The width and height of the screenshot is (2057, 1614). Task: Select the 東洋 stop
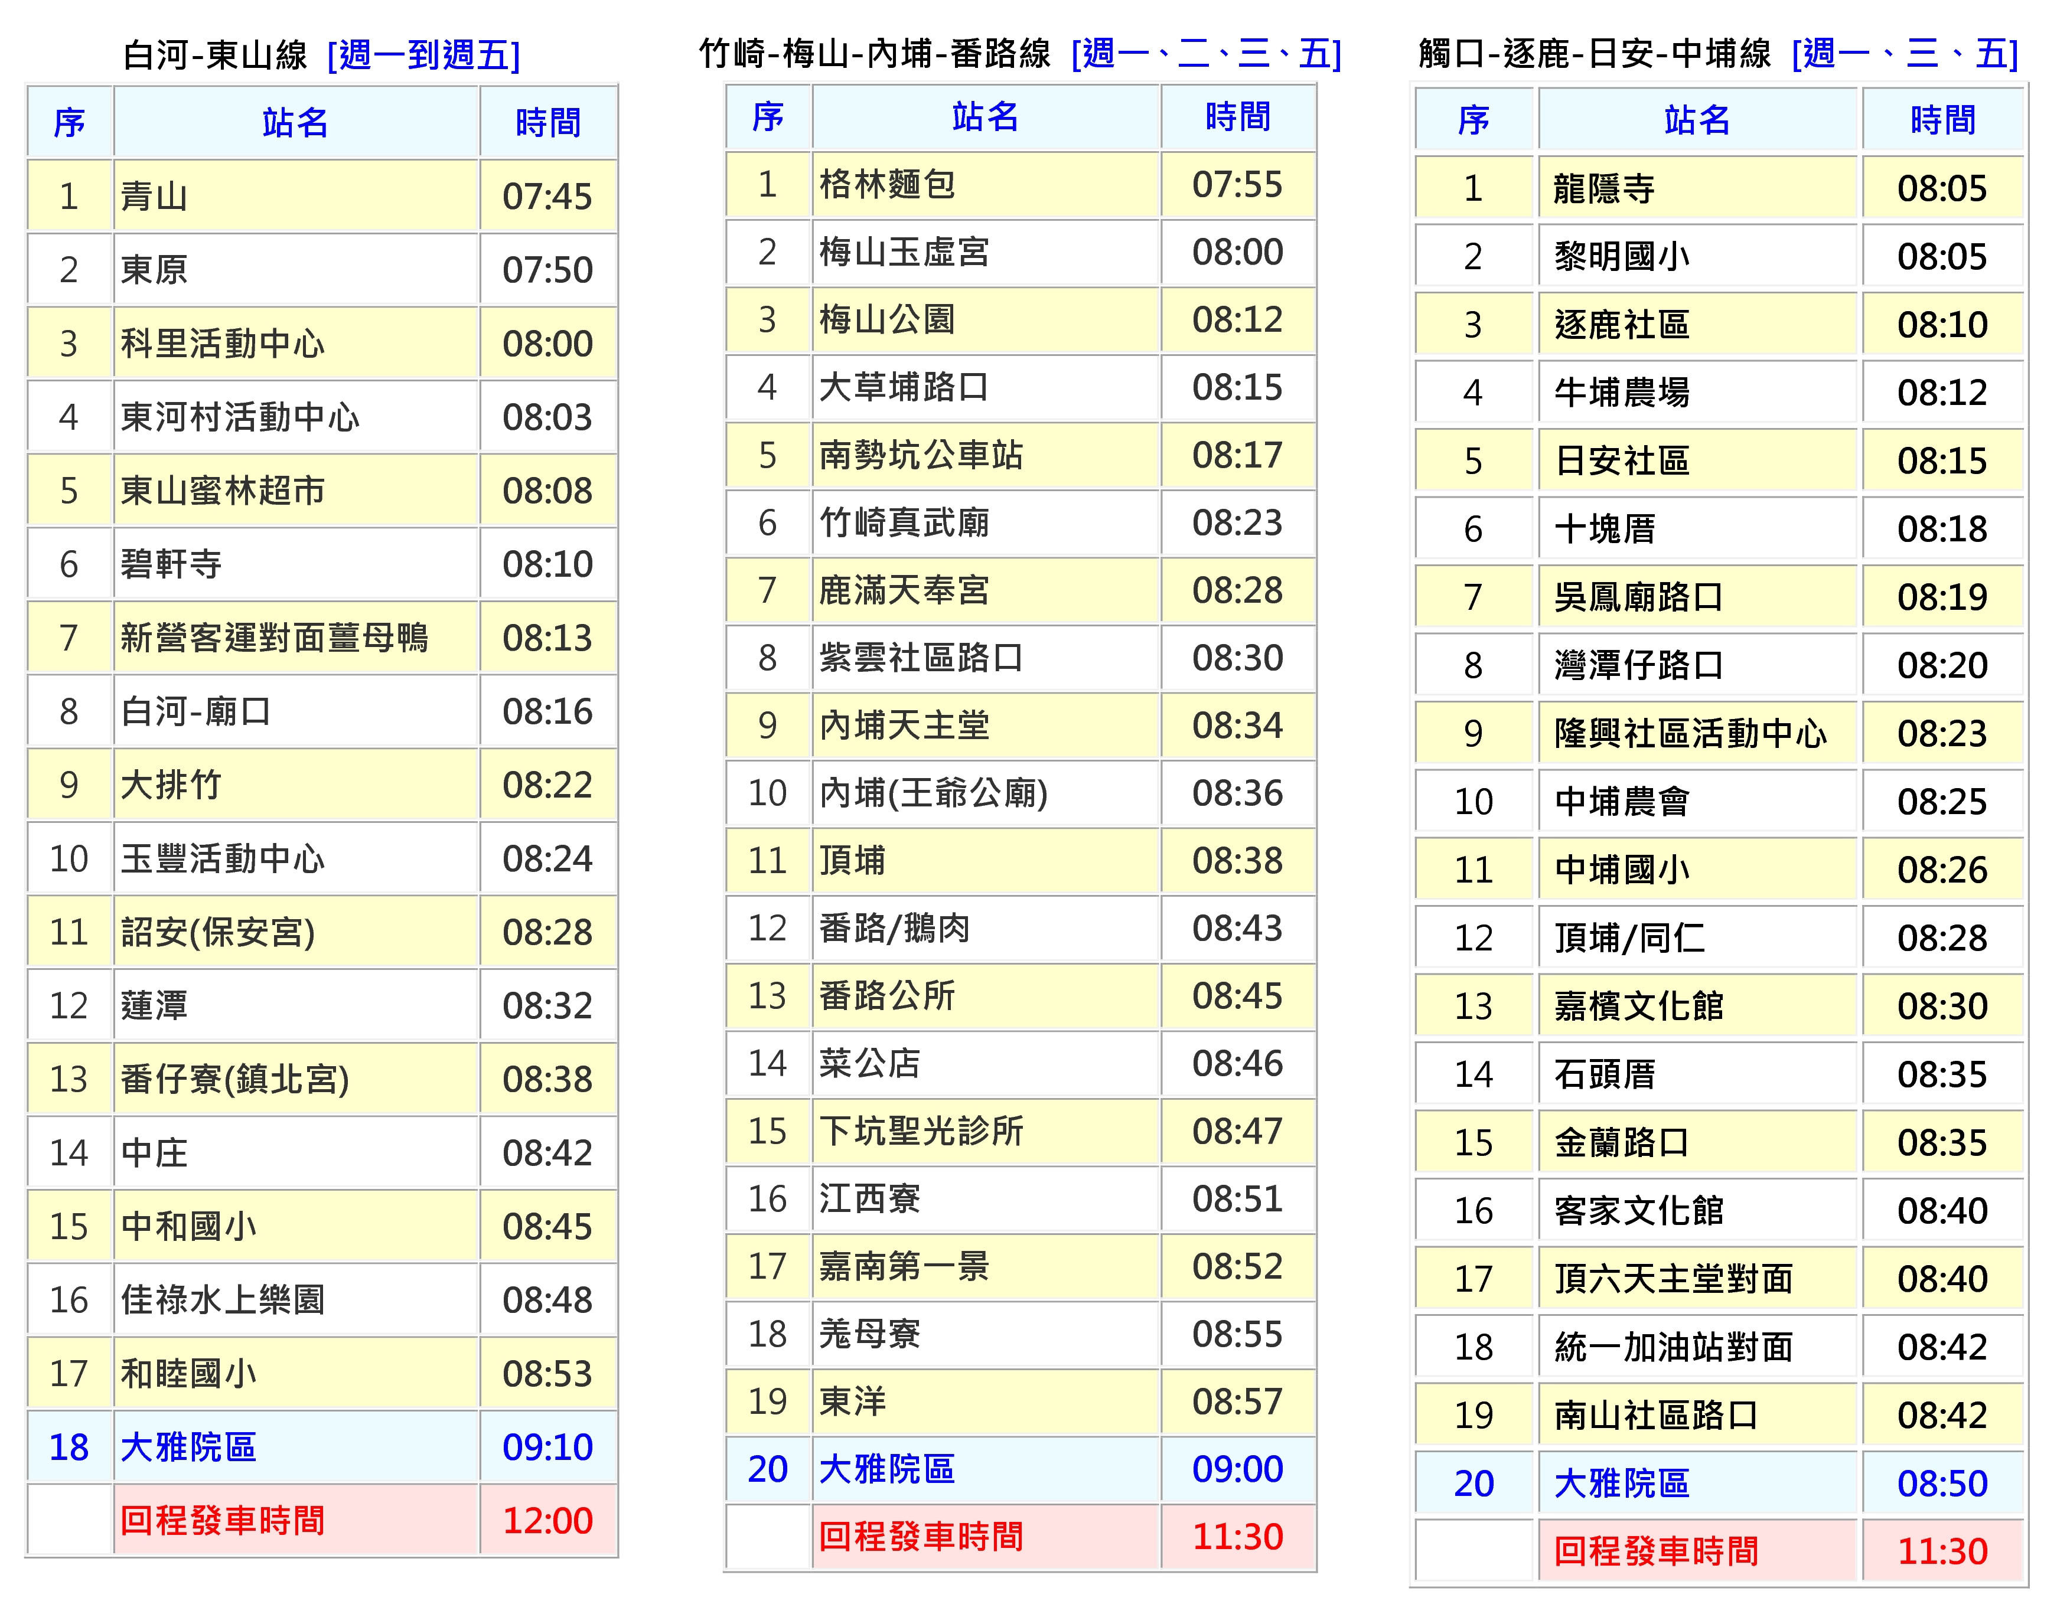[853, 1401]
